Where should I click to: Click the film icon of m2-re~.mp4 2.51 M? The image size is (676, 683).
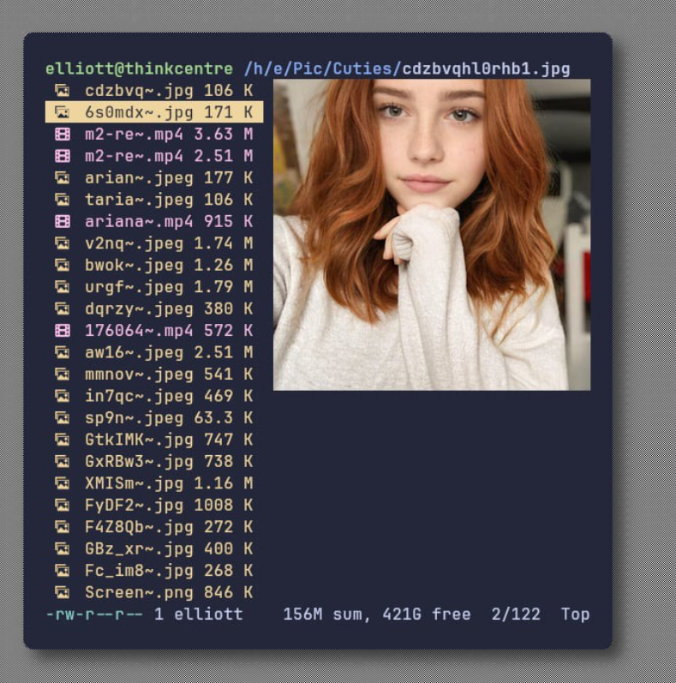(63, 156)
